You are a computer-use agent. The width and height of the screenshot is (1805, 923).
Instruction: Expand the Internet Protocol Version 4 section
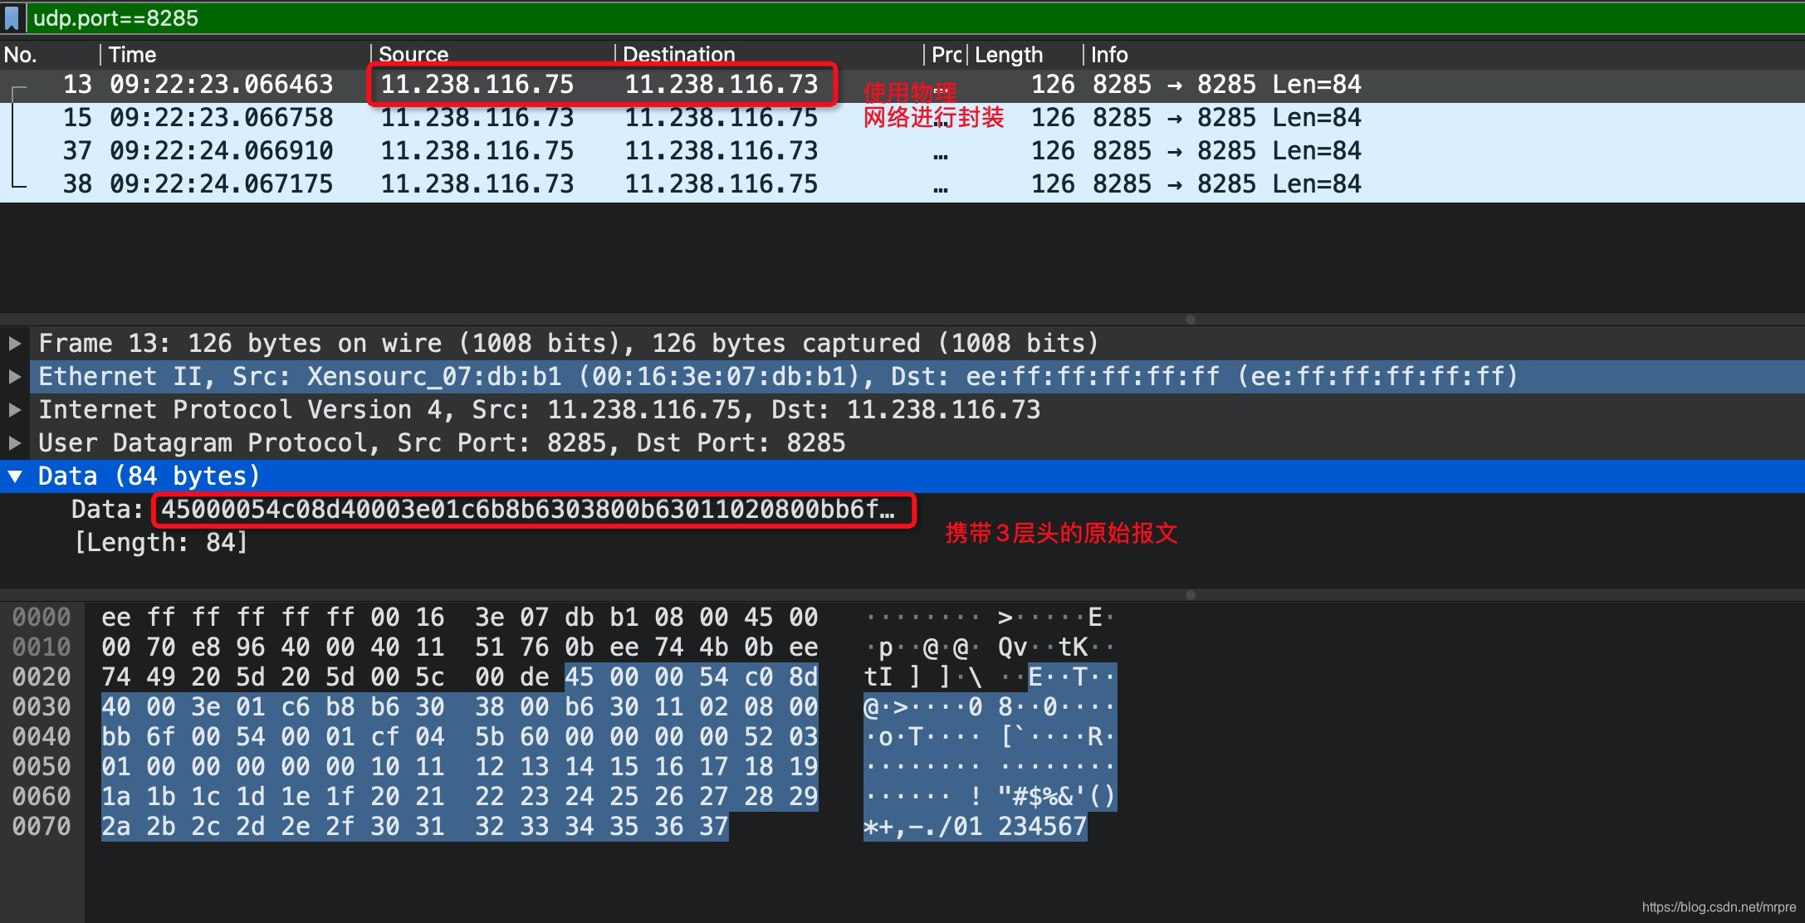pos(15,409)
